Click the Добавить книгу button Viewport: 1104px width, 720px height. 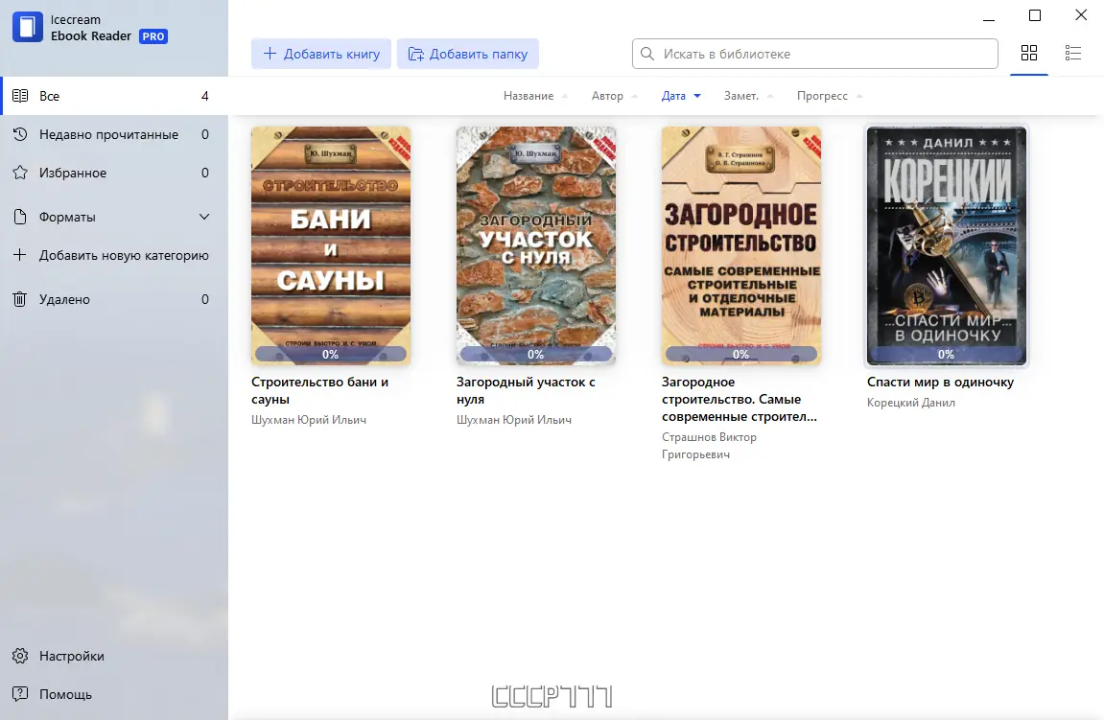pos(321,54)
